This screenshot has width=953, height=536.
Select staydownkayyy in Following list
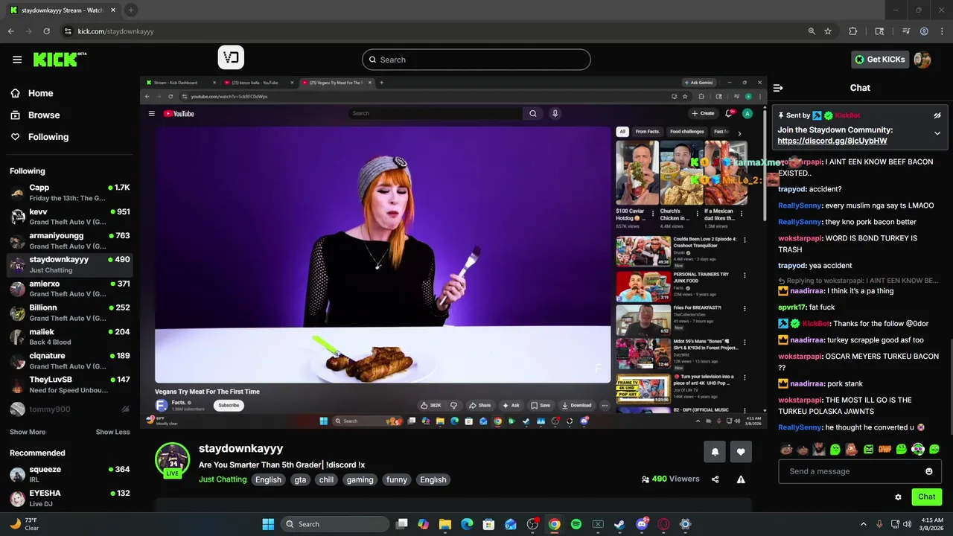(70, 264)
